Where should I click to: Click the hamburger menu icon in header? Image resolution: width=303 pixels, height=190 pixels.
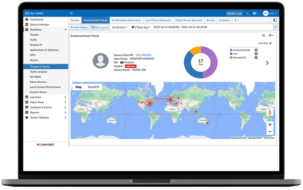71,13
